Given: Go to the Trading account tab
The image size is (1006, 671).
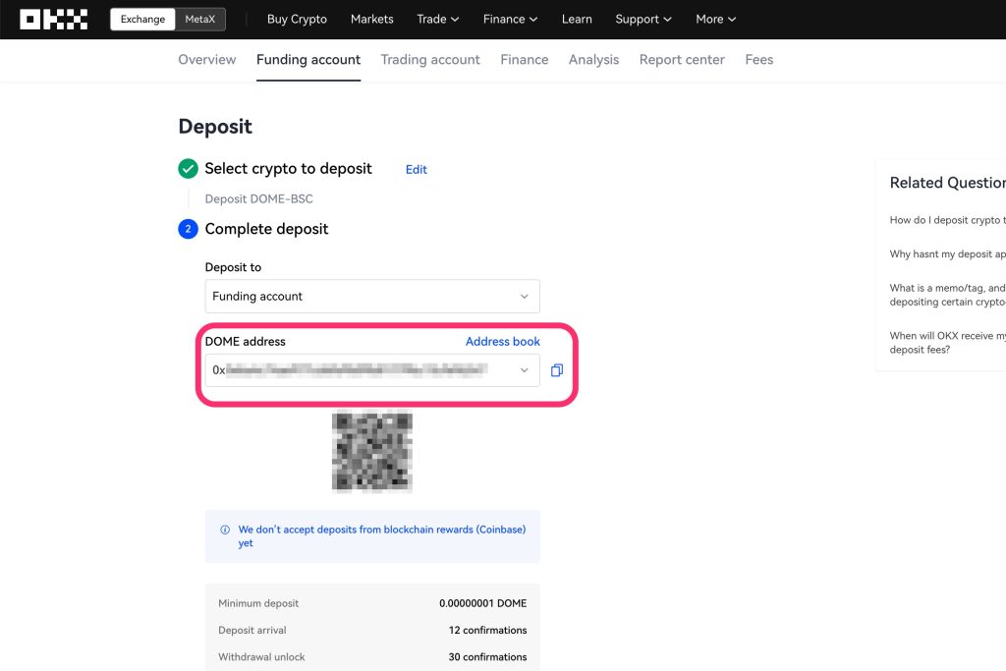Looking at the screenshot, I should point(430,60).
